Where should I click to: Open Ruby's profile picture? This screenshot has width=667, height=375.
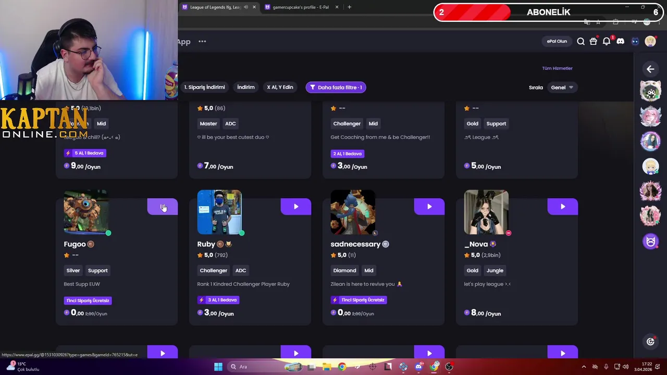click(x=219, y=212)
